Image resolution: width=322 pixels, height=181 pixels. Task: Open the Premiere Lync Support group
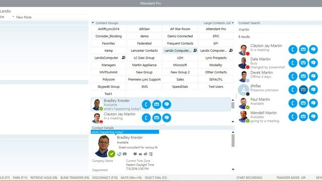click(x=144, y=79)
